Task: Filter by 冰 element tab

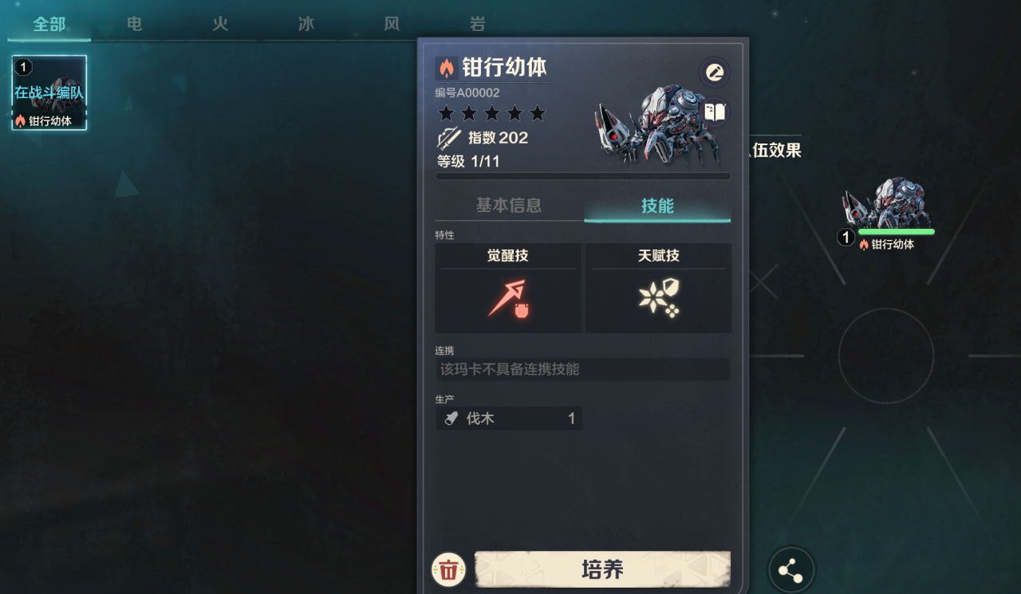Action: [306, 24]
